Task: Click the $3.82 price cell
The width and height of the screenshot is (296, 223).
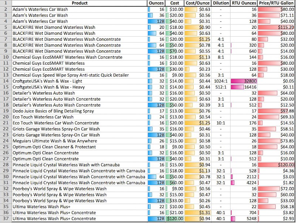Action: (276, 213)
